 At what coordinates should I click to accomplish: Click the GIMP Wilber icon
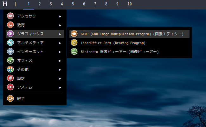tap(74, 34)
